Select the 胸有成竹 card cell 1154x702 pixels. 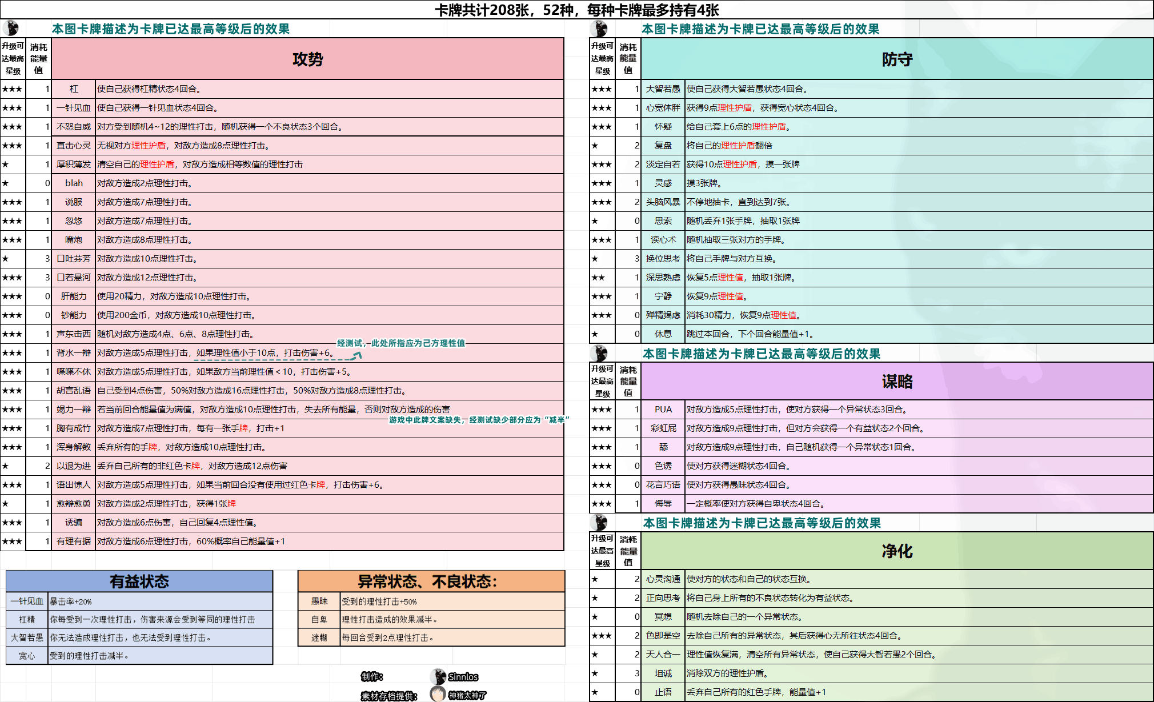pyautogui.click(x=74, y=428)
